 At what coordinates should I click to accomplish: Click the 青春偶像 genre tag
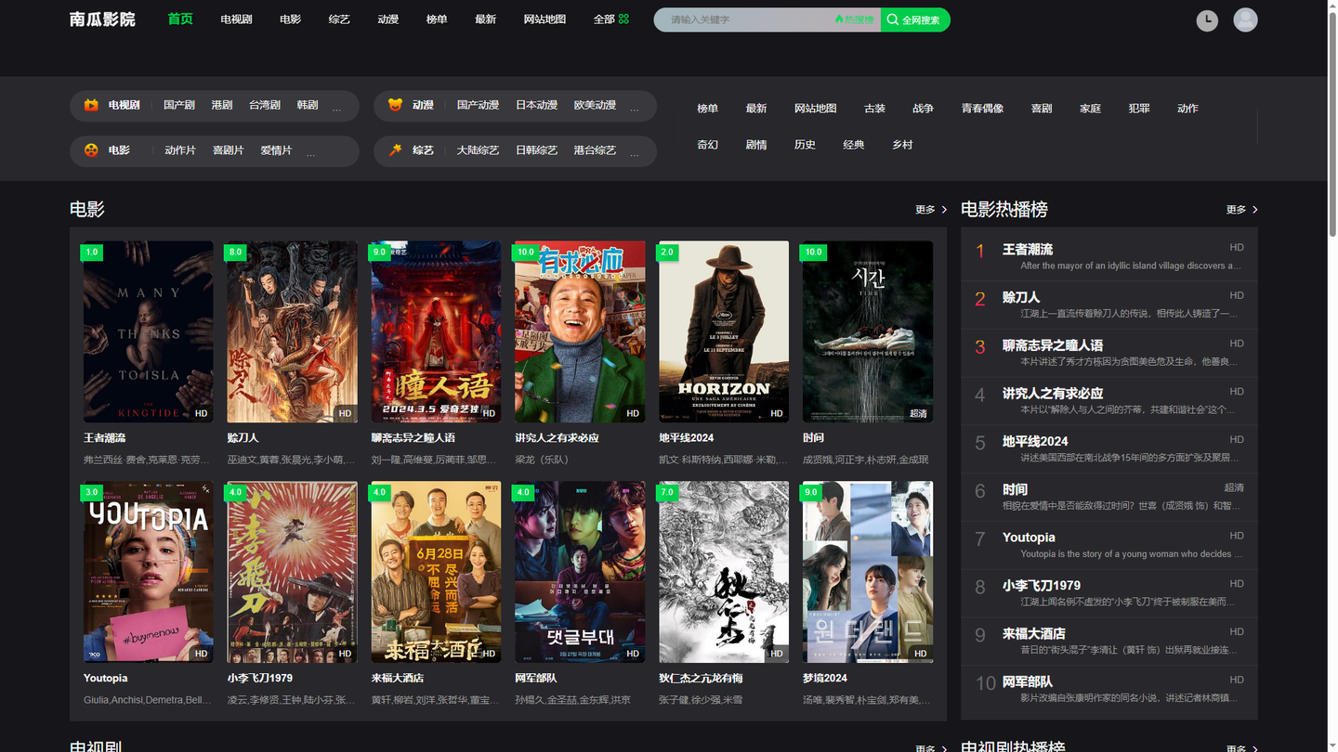(983, 109)
